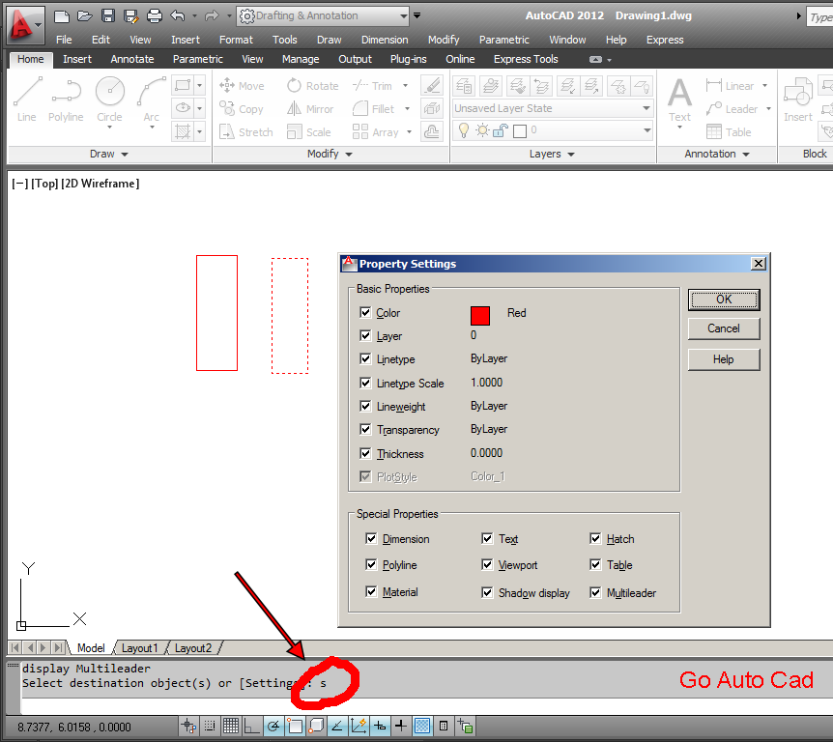833x742 pixels.
Task: Click OK in Property Settings
Action: pyautogui.click(x=724, y=300)
